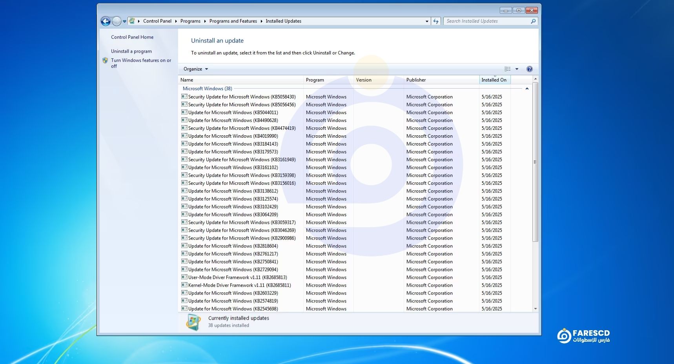Open Uninstall a program link
The height and width of the screenshot is (364, 674).
[x=131, y=51]
